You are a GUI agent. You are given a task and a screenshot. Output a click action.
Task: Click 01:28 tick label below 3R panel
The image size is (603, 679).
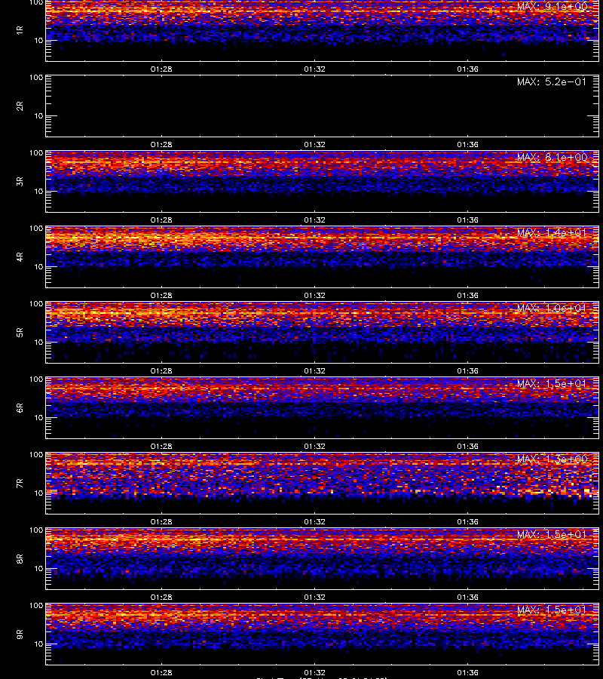tap(161, 220)
